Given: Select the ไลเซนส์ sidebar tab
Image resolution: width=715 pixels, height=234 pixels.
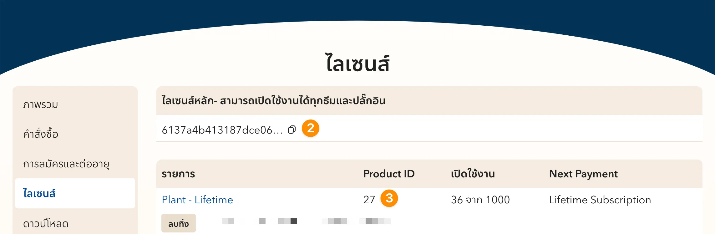Looking at the screenshot, I should pos(39,193).
